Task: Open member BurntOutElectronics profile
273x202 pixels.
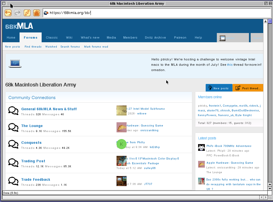Action: pos(246,111)
